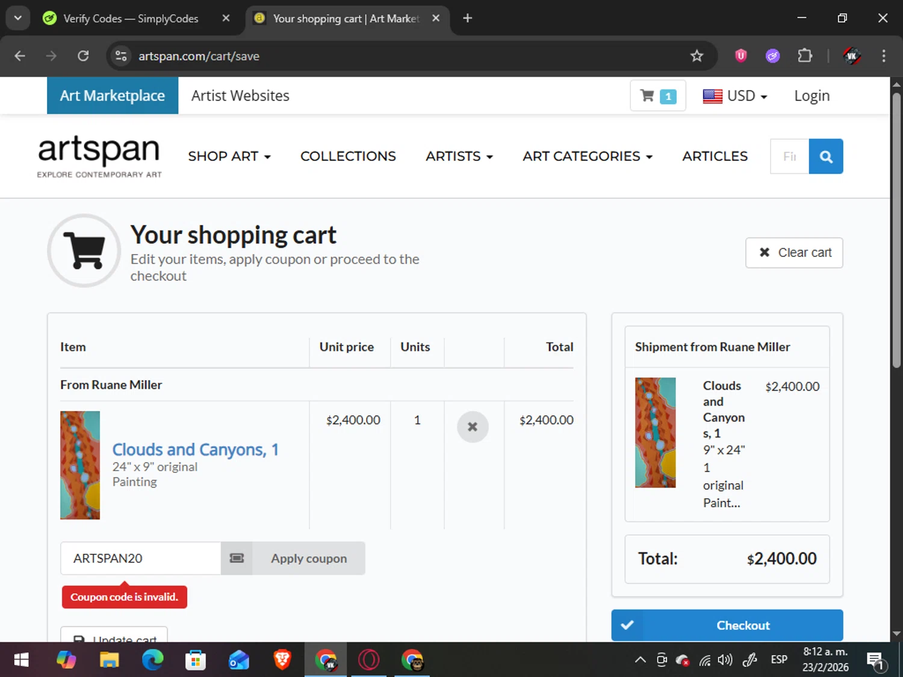Viewport: 903px width, 677px height.
Task: Open File Explorer from the taskbar
Action: pos(109,660)
